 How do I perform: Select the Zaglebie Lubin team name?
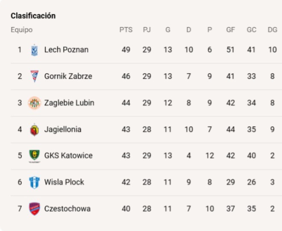click(x=69, y=103)
